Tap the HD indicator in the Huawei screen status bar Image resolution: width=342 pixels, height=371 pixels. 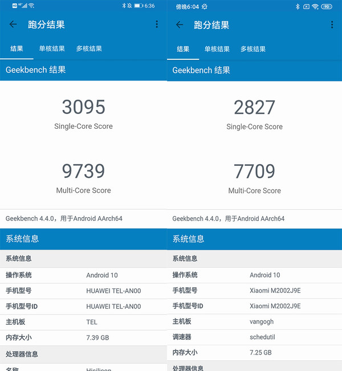[x=15, y=6]
